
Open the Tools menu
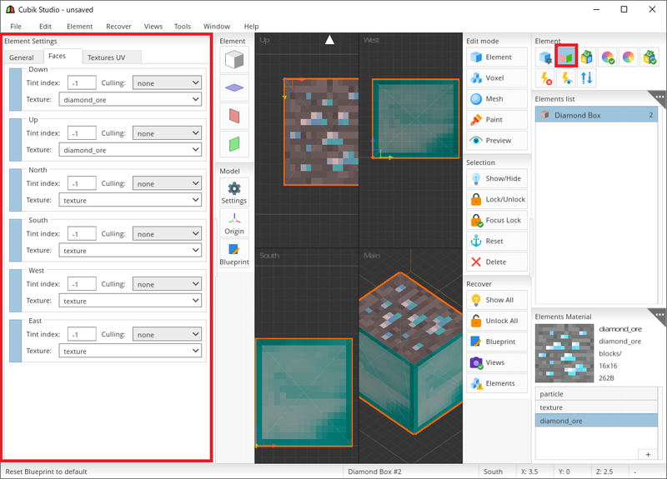tap(183, 27)
